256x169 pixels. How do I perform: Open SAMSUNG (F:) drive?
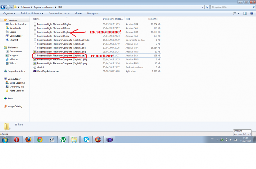point(15,87)
